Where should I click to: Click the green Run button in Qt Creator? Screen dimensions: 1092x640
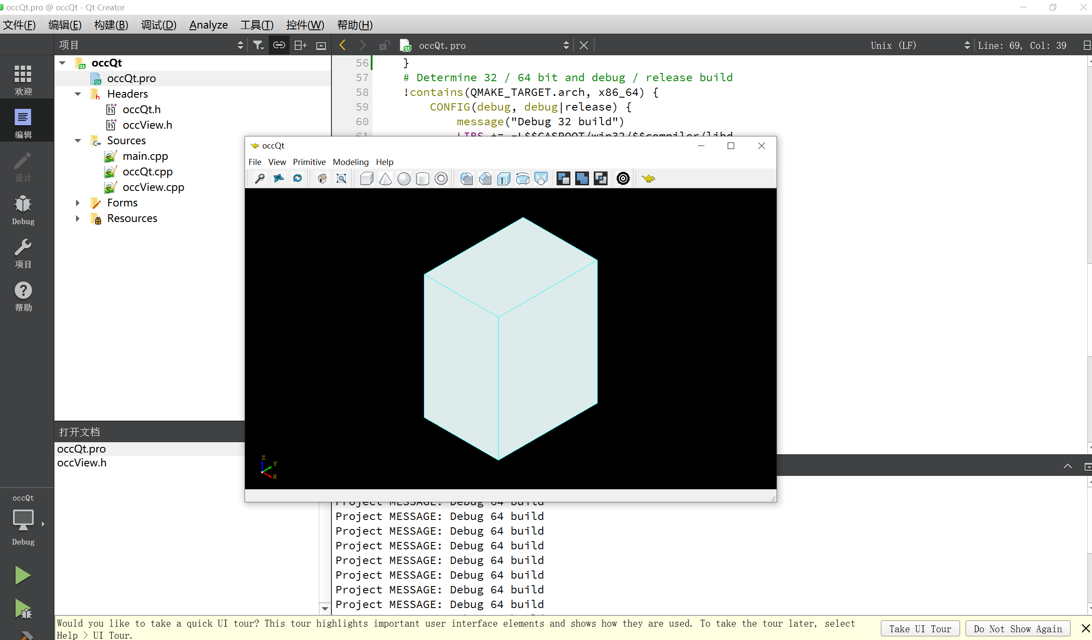point(22,575)
